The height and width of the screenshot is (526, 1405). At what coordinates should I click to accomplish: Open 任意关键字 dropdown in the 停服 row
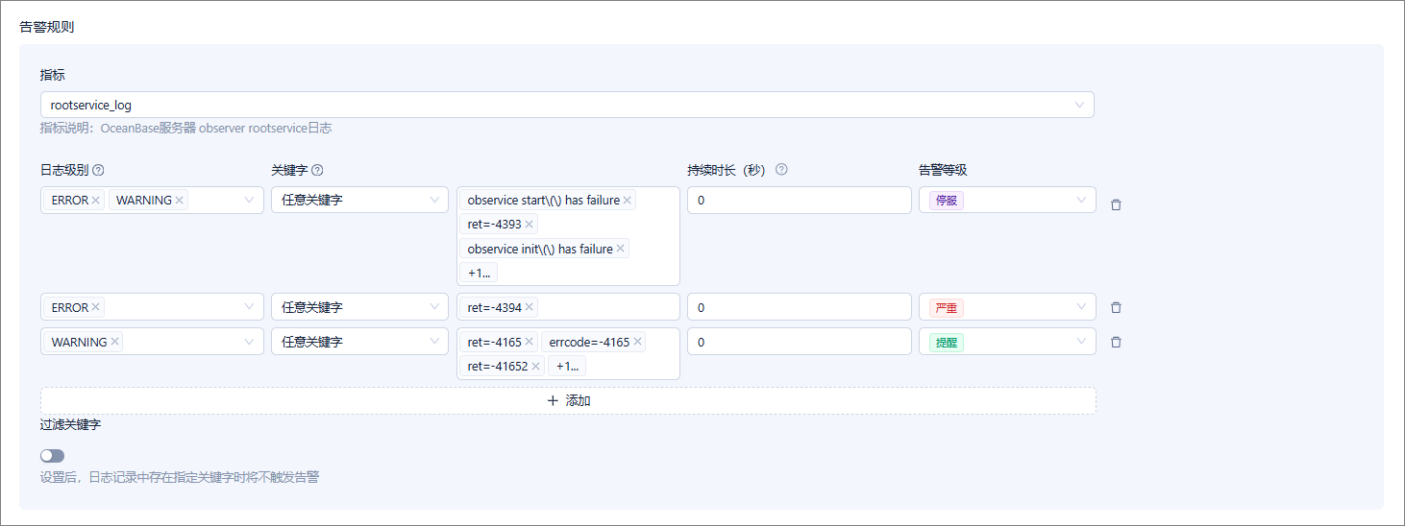coord(359,200)
